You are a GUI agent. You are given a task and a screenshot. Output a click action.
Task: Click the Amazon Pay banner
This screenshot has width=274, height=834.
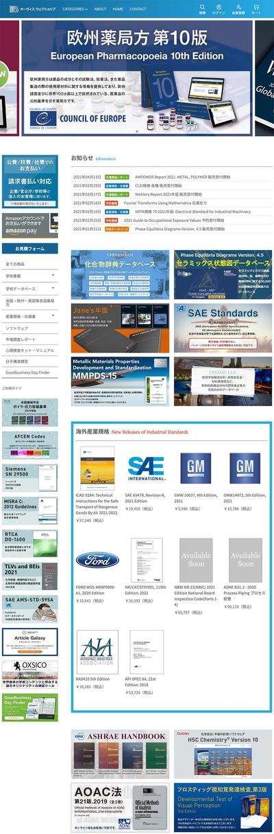[x=29, y=225]
